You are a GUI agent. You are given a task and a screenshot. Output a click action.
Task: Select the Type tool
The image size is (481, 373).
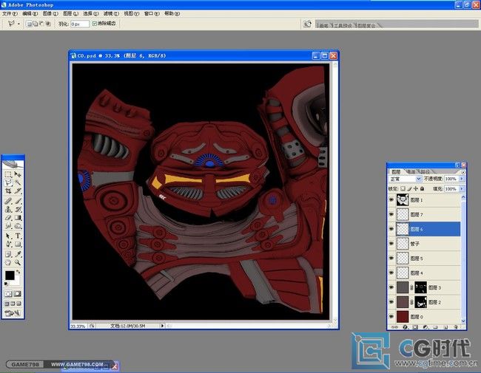pos(18,236)
